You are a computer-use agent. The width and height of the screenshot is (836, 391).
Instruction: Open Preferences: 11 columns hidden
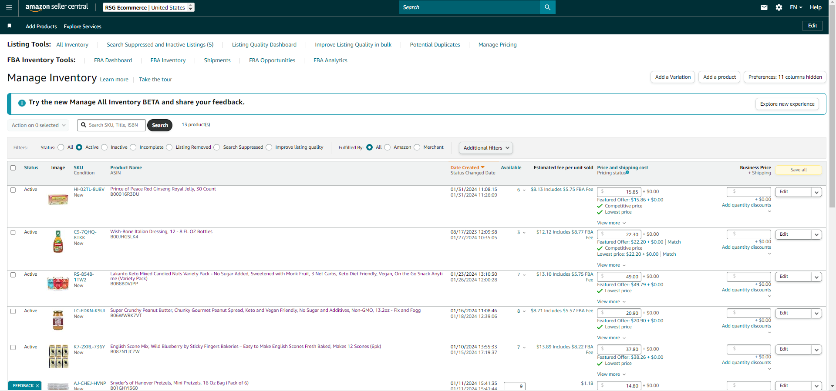[785, 77]
